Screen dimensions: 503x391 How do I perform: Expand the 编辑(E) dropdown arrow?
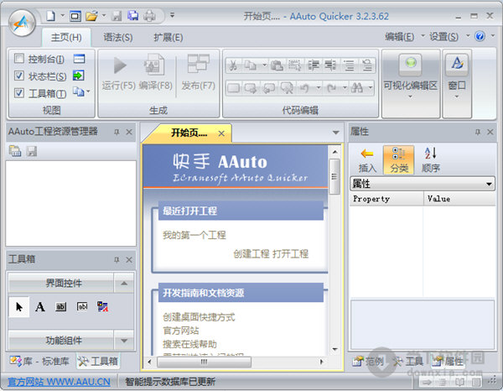coord(423,35)
